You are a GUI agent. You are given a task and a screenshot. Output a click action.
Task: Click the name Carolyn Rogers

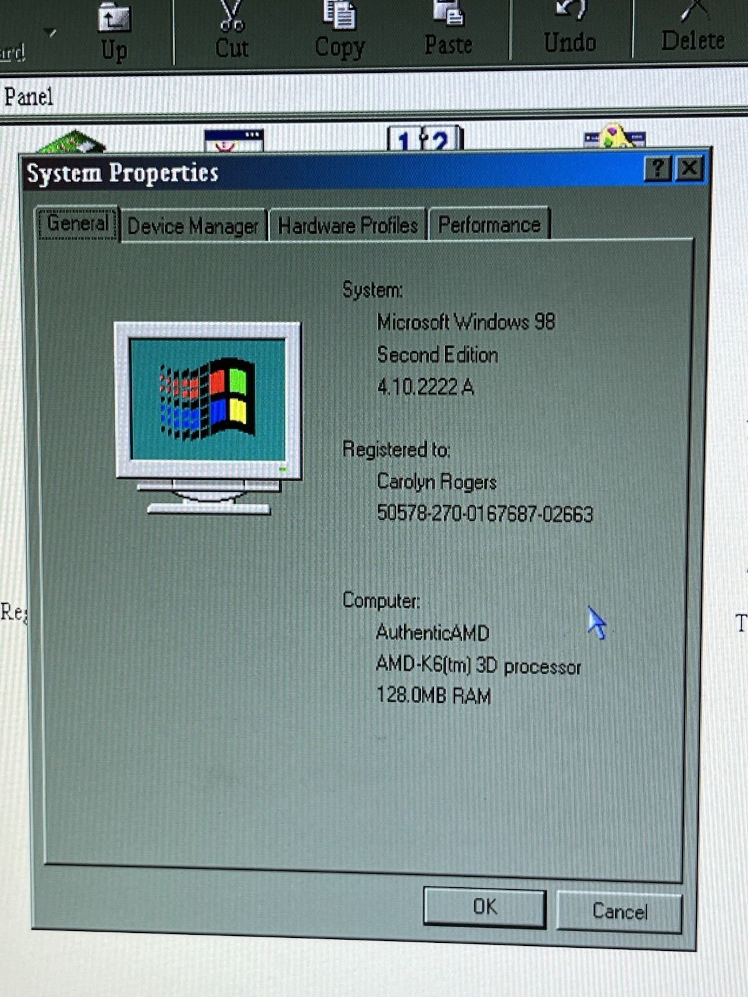437,482
